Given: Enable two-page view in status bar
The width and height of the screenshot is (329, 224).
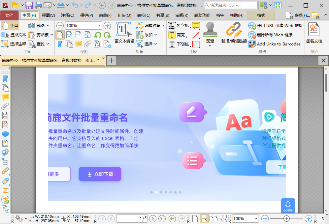Looking at the screenshot, I should 213,218.
